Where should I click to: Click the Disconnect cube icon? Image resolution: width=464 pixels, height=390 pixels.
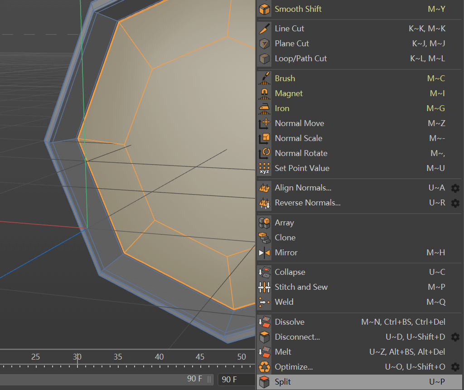pos(264,337)
